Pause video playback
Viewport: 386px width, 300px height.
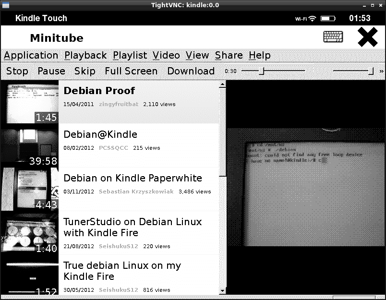(51, 71)
